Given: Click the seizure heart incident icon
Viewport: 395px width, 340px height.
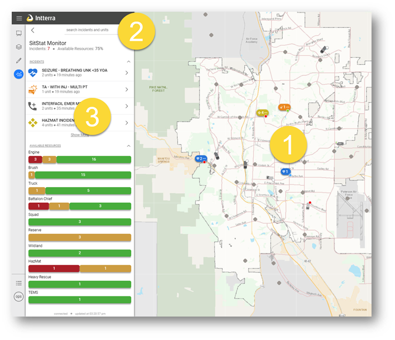Looking at the screenshot, I should coord(33,73).
